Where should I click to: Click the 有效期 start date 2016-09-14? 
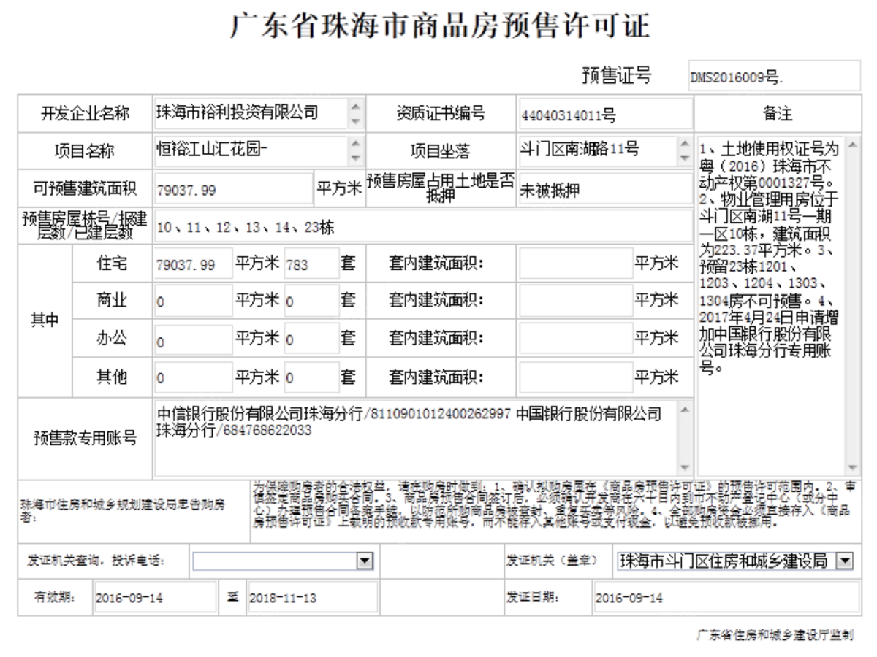pos(153,599)
